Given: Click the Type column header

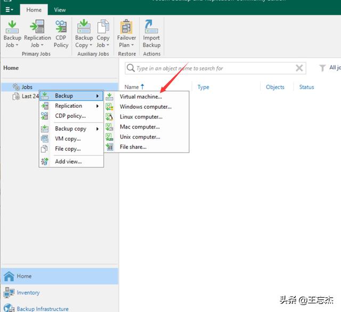Looking at the screenshot, I should (x=203, y=87).
